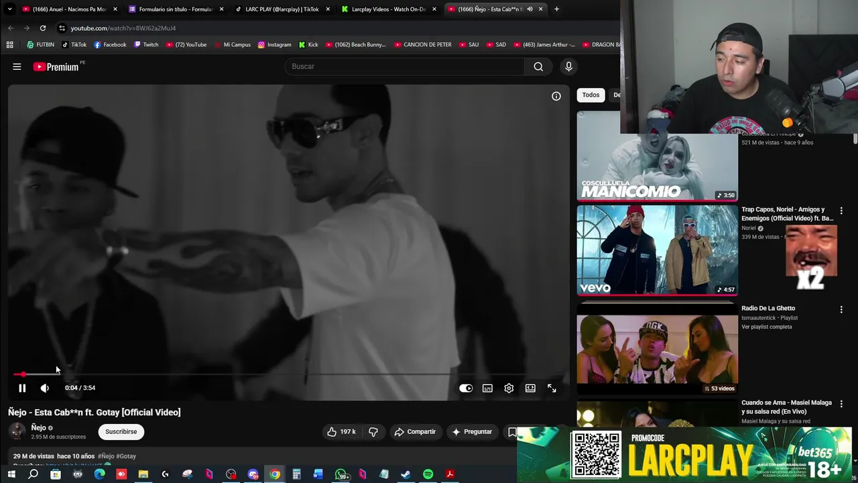Share the video via Compartir button
Image resolution: width=858 pixels, height=483 pixels.
[415, 431]
